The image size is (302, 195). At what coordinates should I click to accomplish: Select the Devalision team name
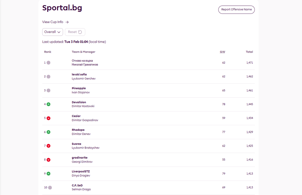click(79, 102)
